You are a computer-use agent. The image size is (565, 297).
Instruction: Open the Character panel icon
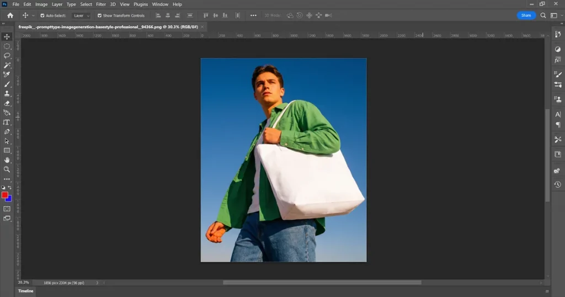pyautogui.click(x=558, y=114)
